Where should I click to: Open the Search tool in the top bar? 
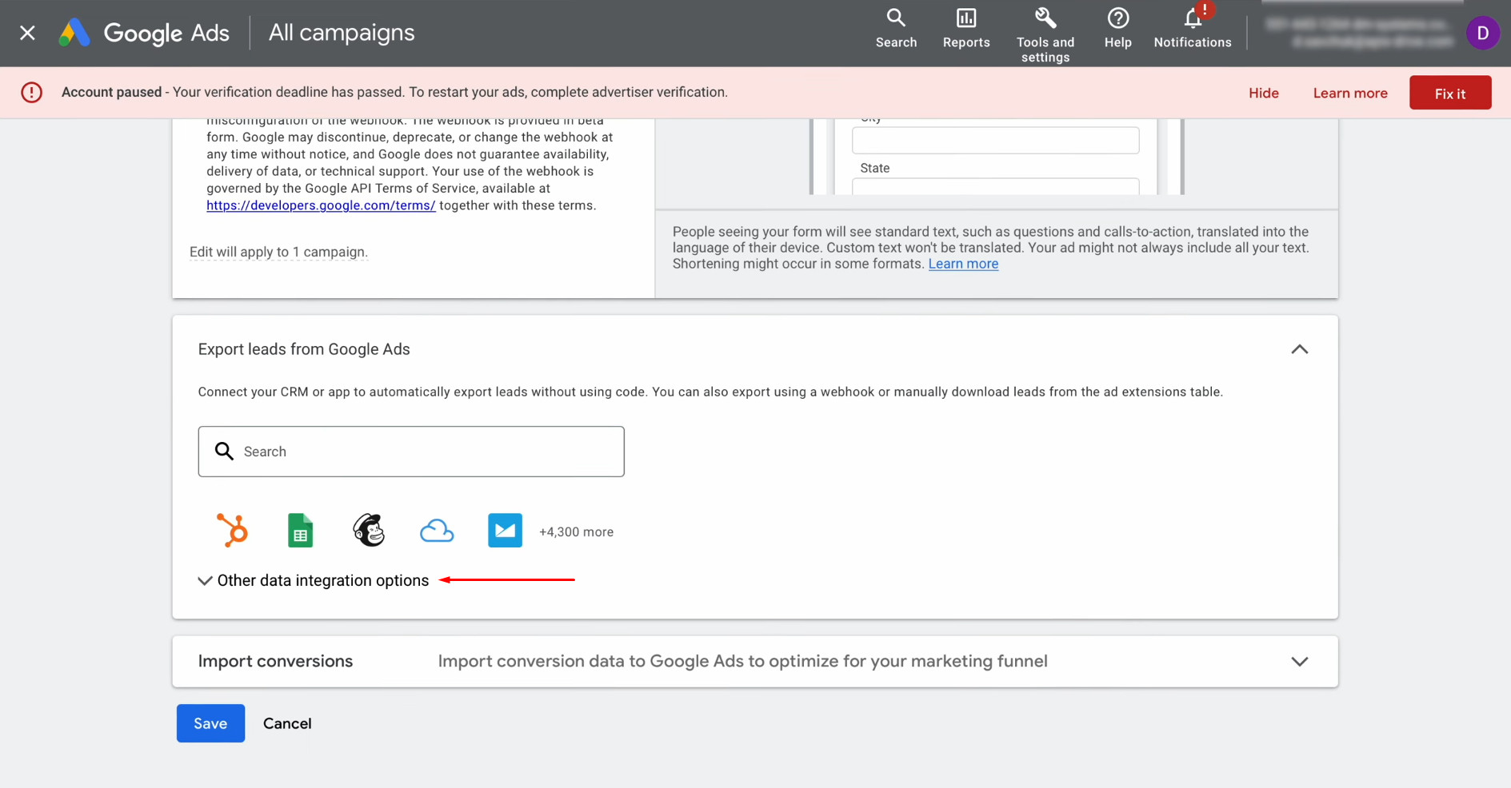click(896, 29)
